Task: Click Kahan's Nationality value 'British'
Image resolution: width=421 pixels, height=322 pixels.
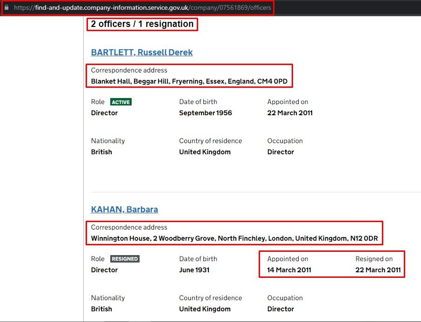Action: [101, 309]
